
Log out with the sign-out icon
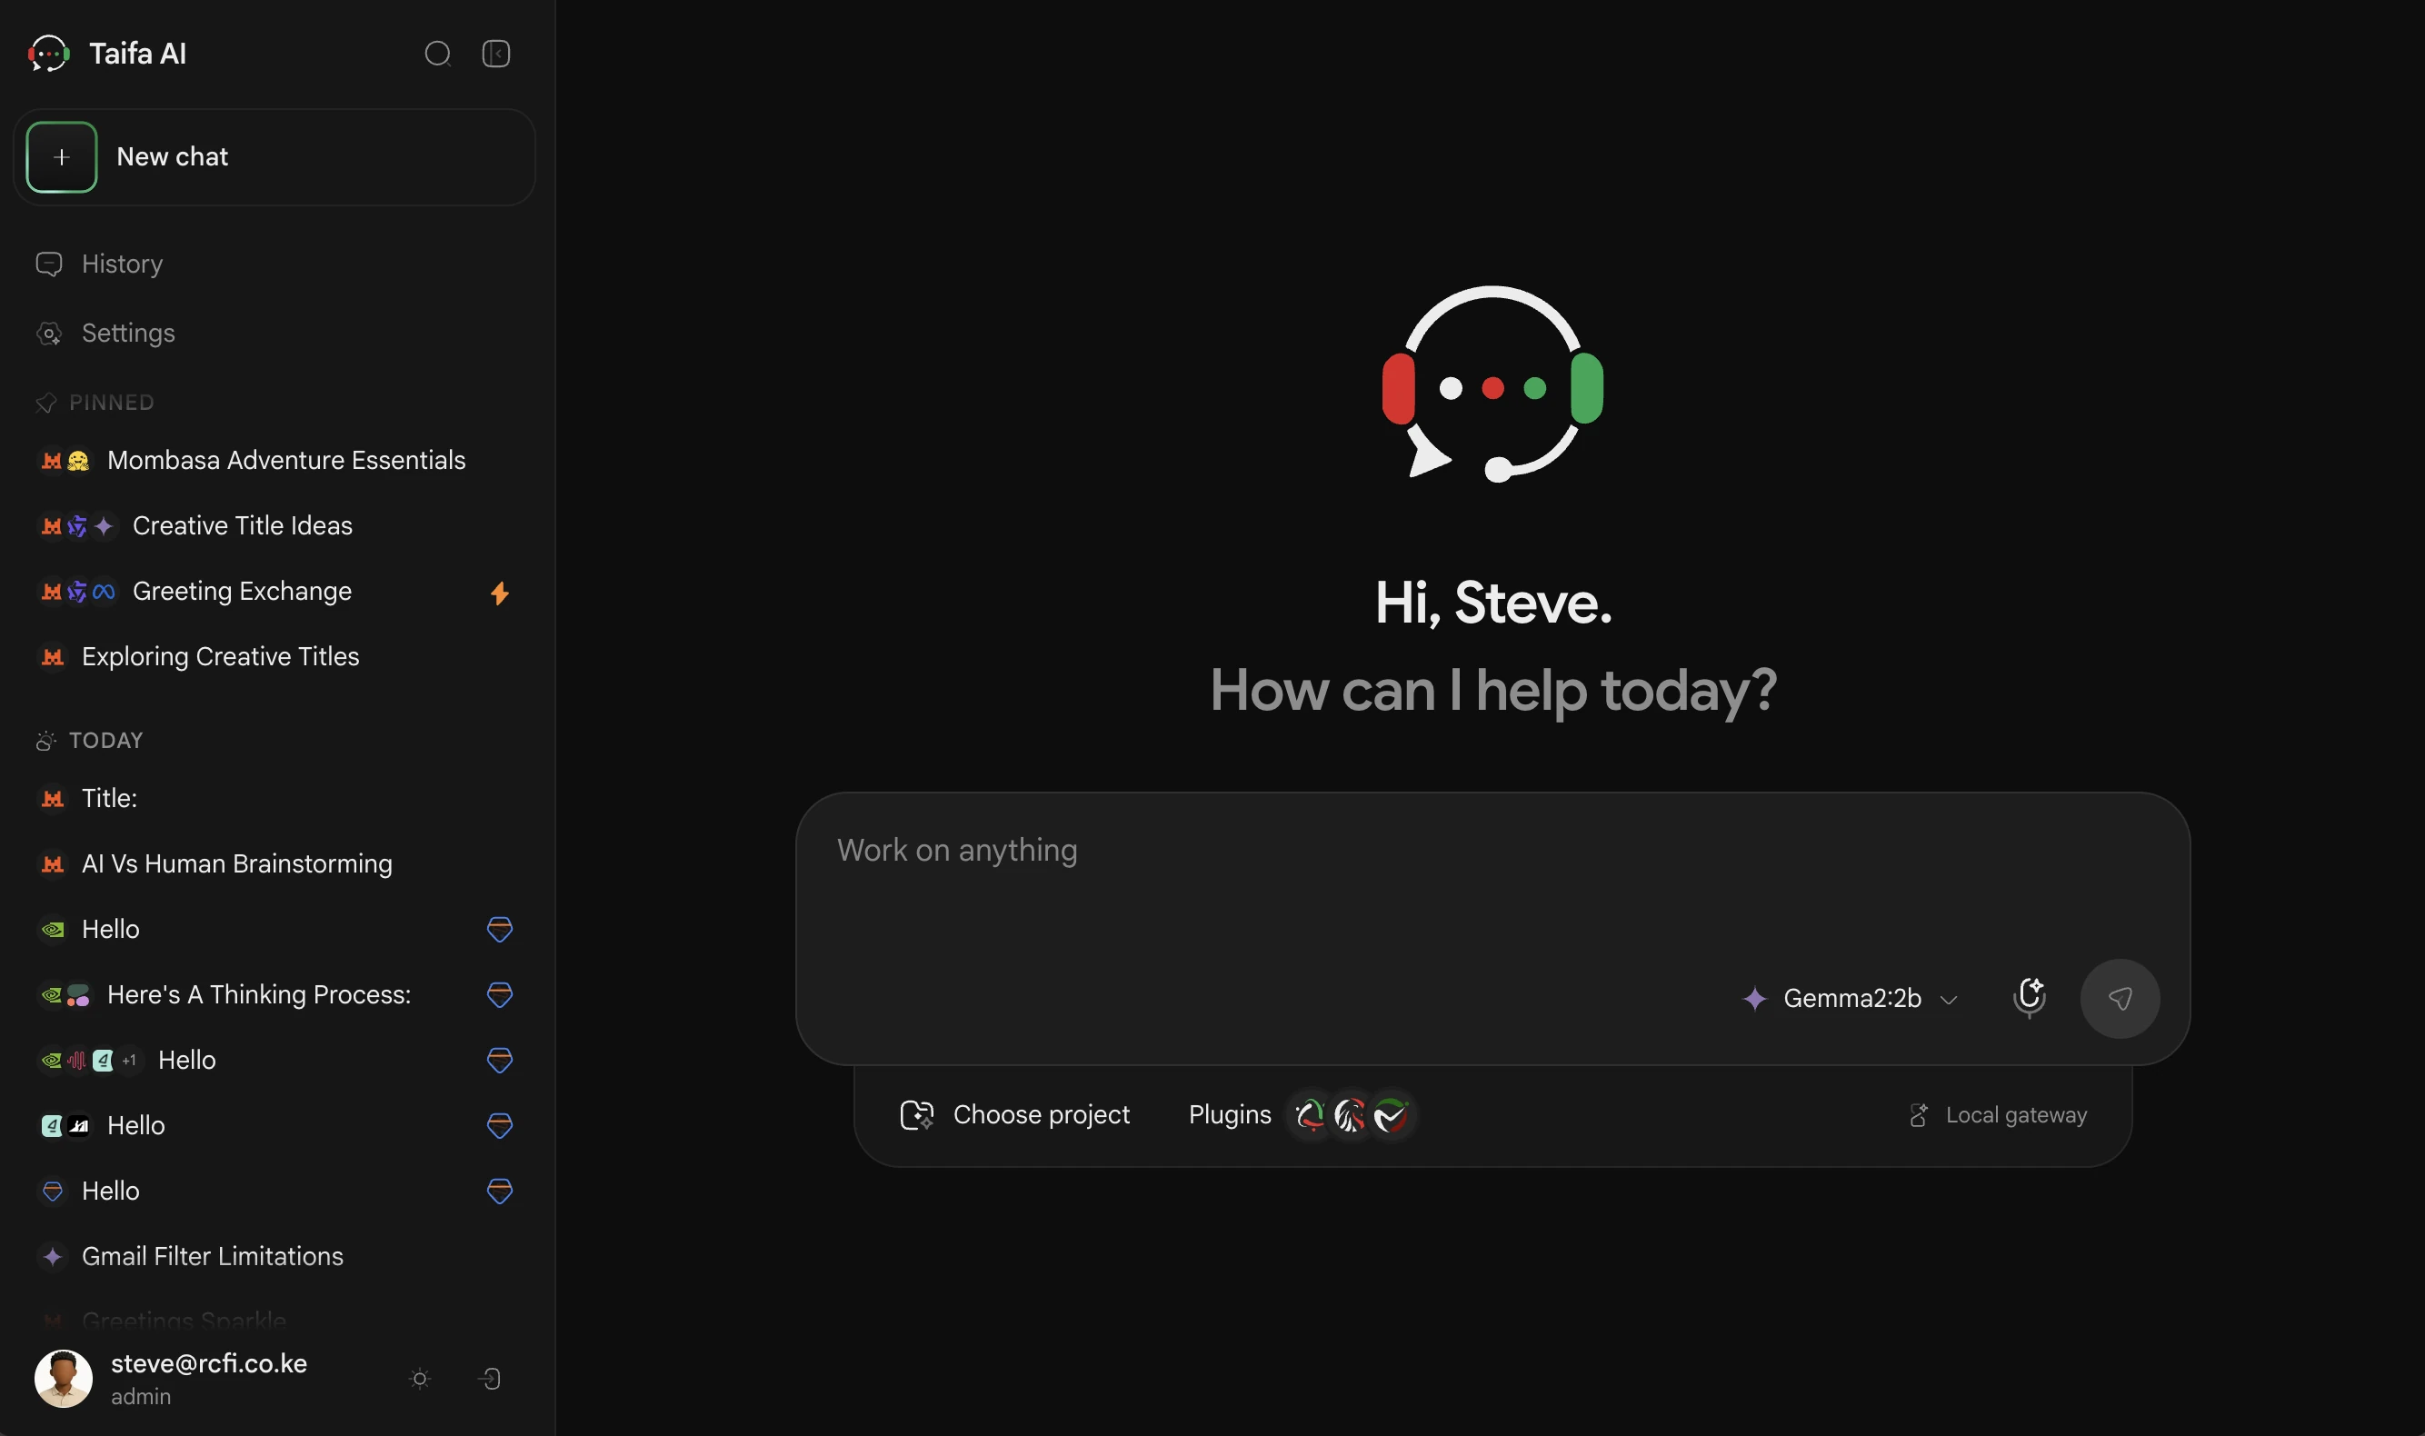point(490,1378)
